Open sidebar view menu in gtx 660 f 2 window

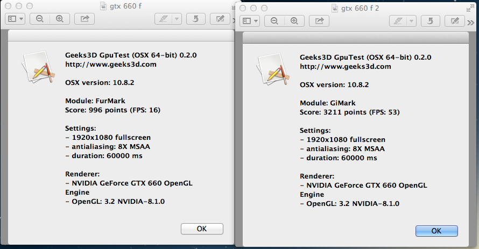pos(250,21)
